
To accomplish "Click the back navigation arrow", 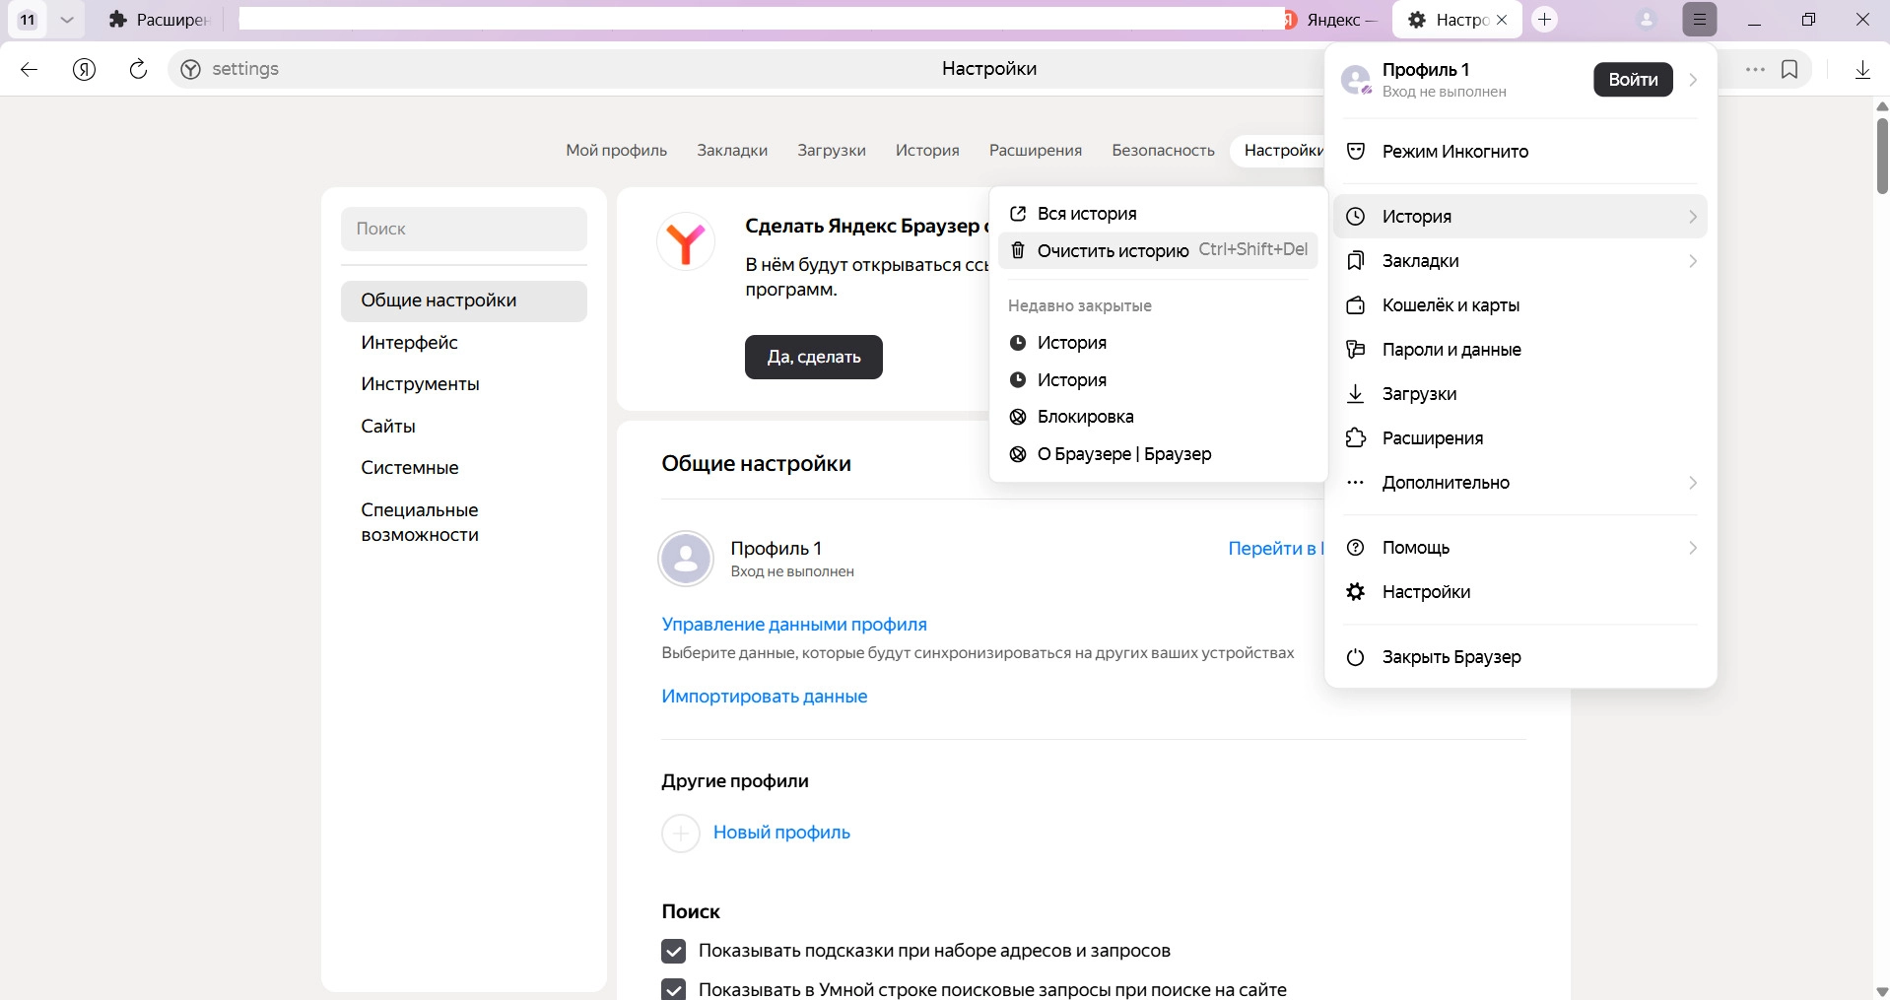I will click(x=30, y=69).
